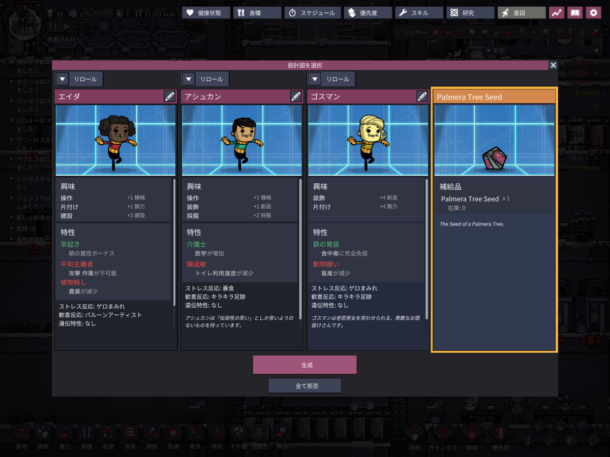Open the codex book icon
The image size is (610, 457).
coord(575,13)
